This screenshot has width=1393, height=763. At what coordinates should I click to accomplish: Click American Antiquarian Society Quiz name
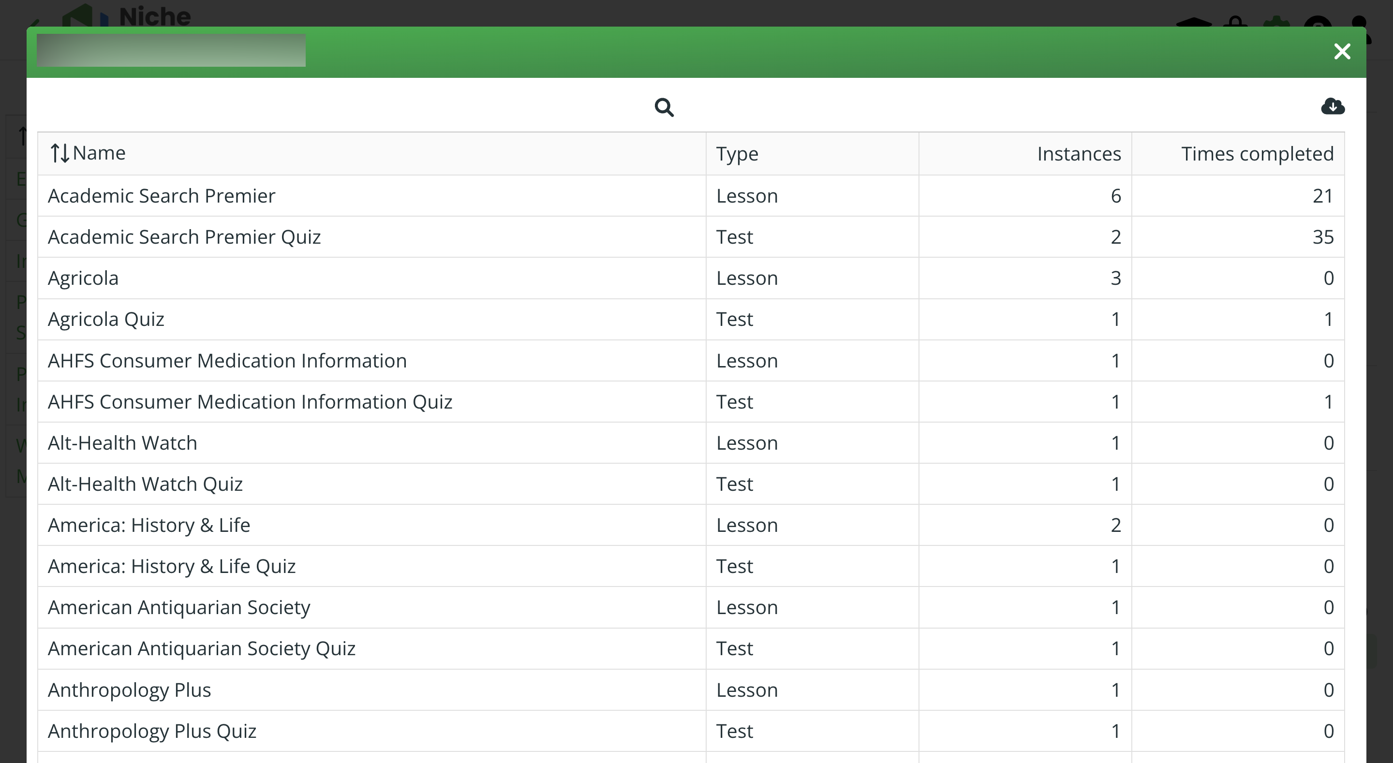tap(202, 648)
